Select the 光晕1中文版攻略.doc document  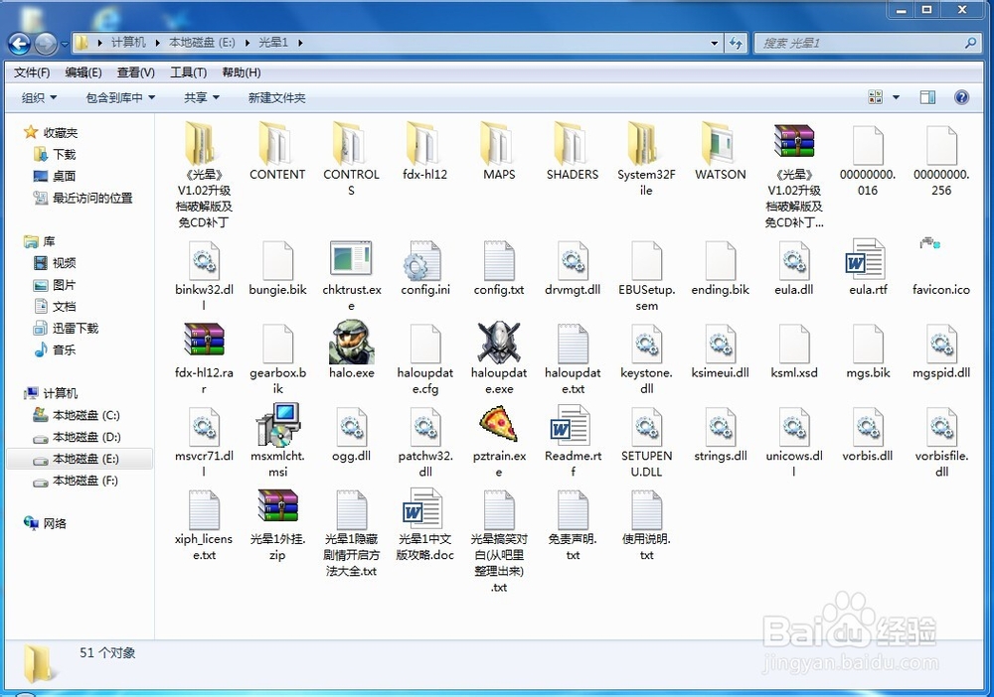423,507
